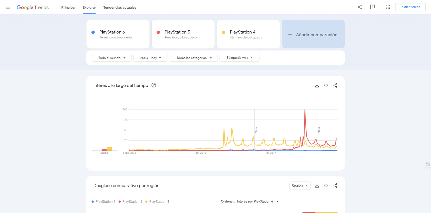Image resolution: width=431 pixels, height=213 pixels.
Task: Open the Todo el mundo region dropdown
Action: point(112,58)
